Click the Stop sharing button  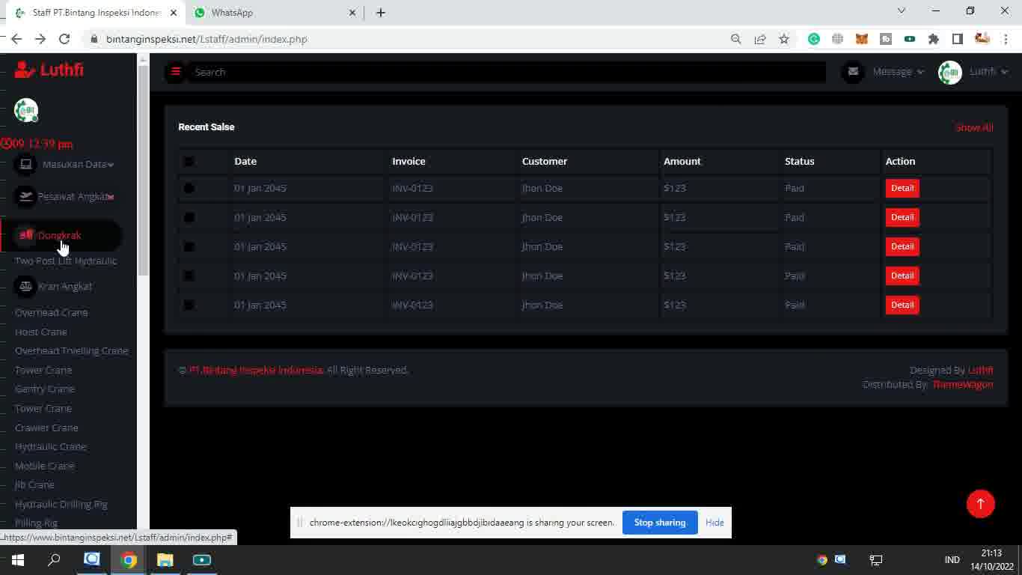pyautogui.click(x=659, y=523)
